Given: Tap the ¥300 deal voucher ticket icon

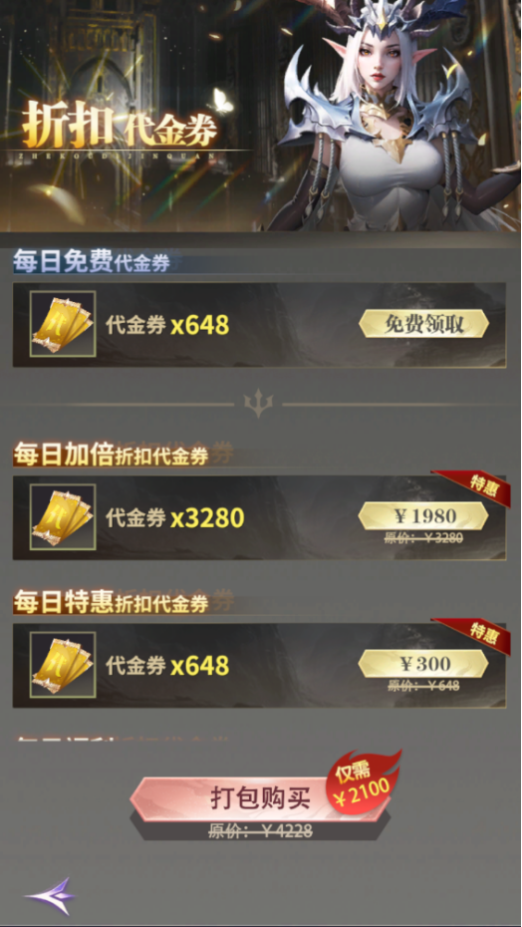Looking at the screenshot, I should (x=63, y=665).
